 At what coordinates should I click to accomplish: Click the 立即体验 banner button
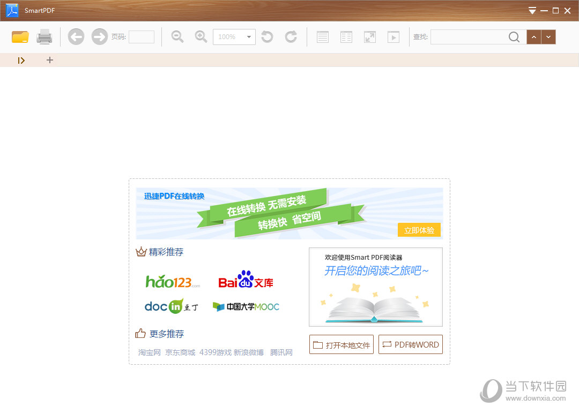[419, 230]
